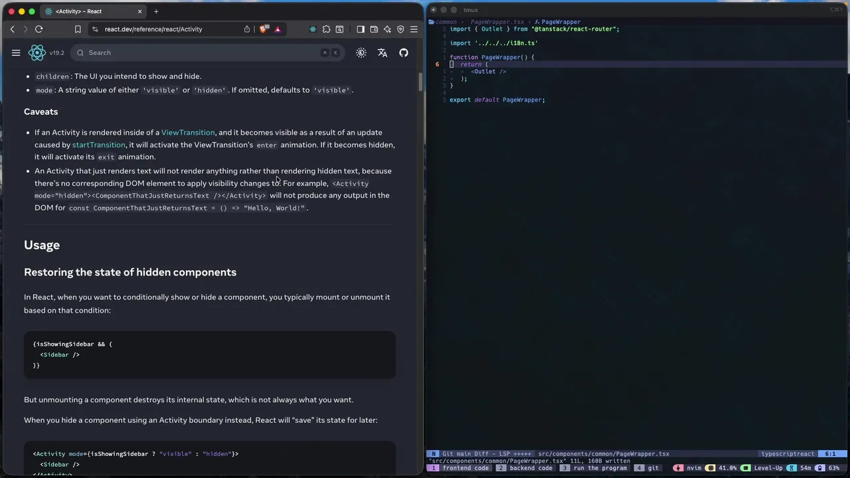
Task: Open the browser hamburger menu
Action: point(414,29)
